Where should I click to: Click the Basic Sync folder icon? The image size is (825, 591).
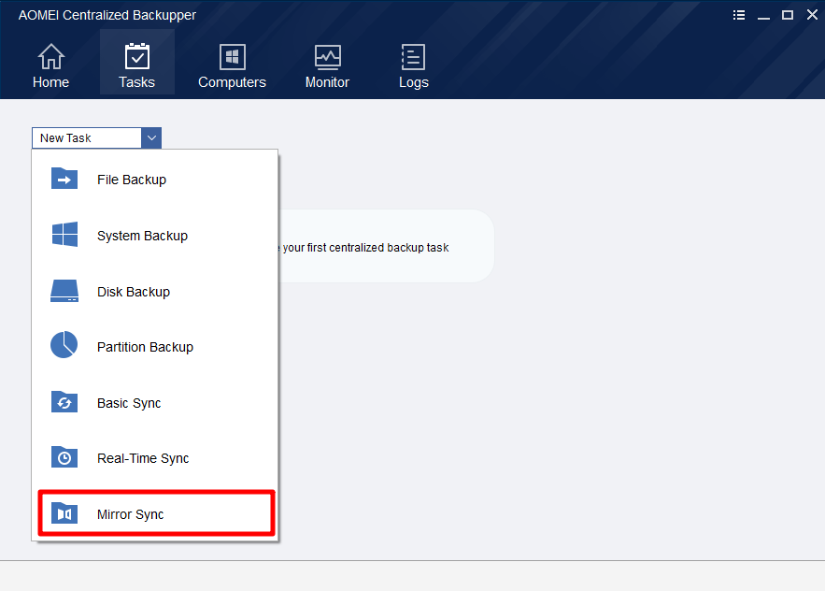(x=64, y=402)
